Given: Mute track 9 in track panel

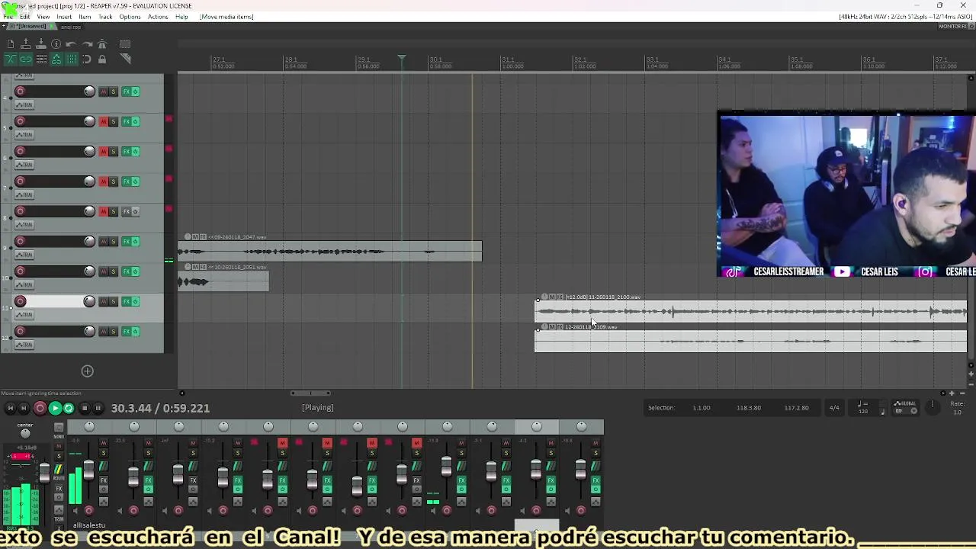Looking at the screenshot, I should click(104, 242).
